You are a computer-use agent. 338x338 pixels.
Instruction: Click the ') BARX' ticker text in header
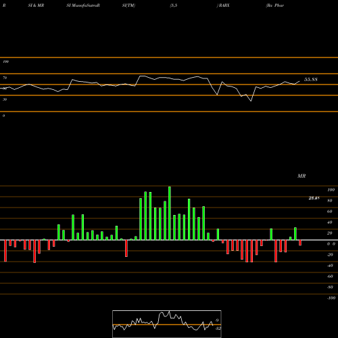[x=223, y=5]
